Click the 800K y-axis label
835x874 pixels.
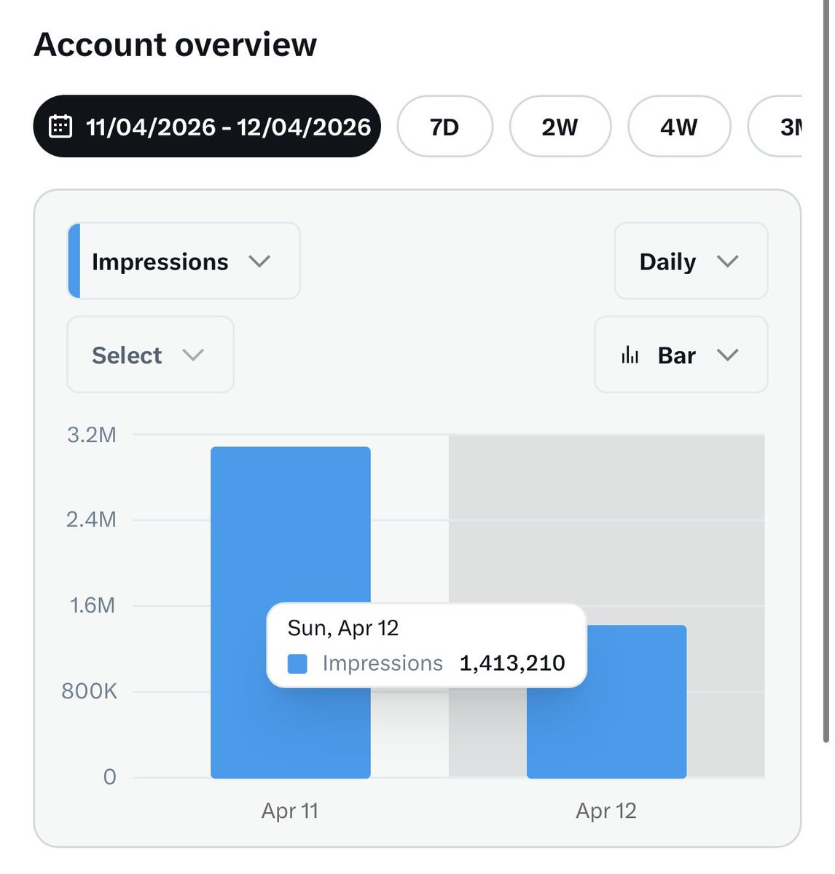tap(89, 691)
